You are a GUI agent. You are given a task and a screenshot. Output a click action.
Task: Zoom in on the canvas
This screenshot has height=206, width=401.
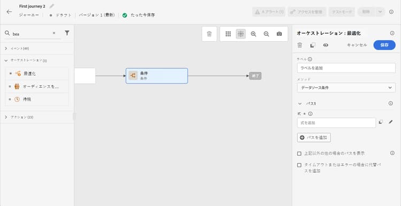(253, 34)
